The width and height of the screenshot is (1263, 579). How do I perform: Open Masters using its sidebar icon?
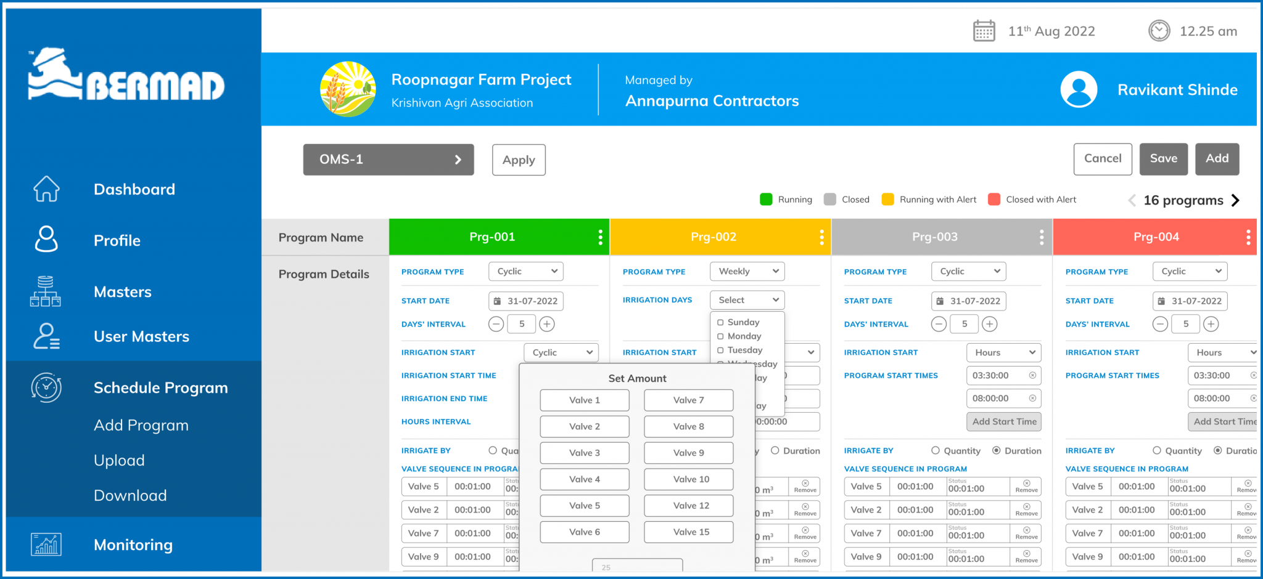[x=46, y=291]
